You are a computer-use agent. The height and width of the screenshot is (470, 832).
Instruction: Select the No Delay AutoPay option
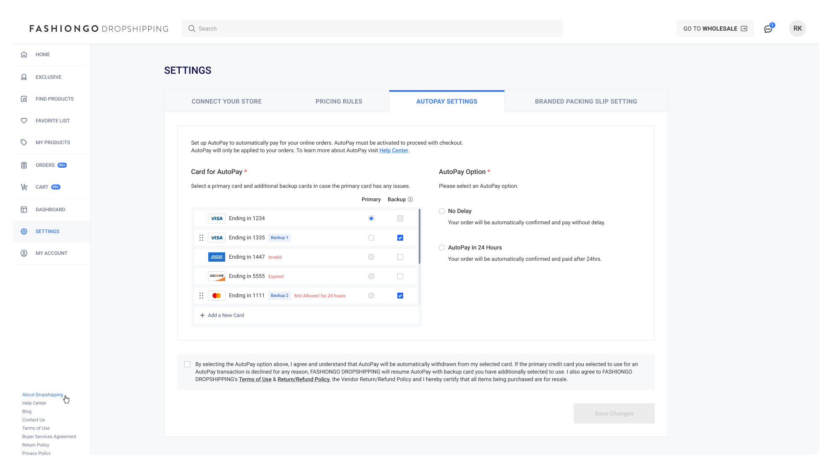442,211
